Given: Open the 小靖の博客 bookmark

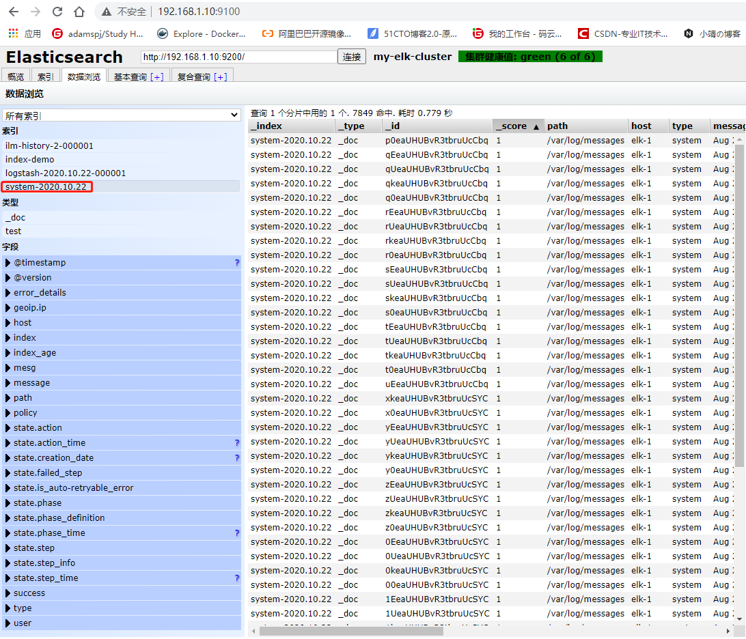Looking at the screenshot, I should click(712, 33).
